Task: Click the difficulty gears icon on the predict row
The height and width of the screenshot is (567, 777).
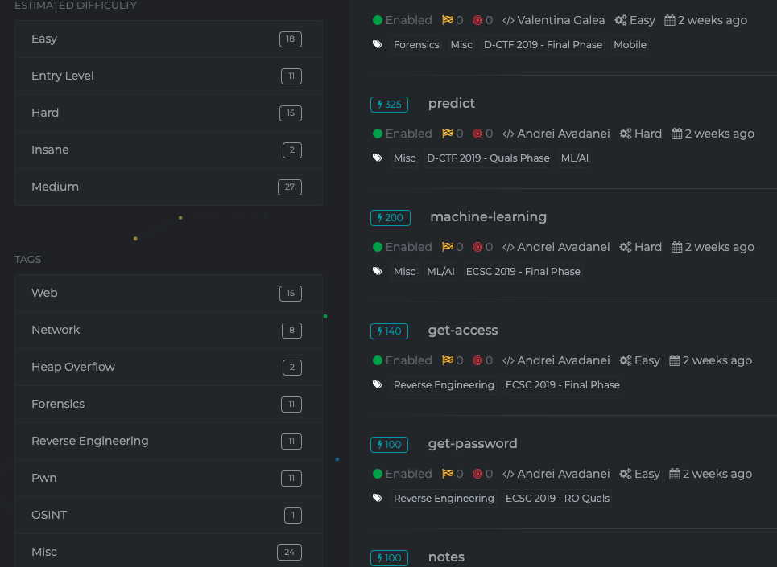Action: click(x=625, y=134)
